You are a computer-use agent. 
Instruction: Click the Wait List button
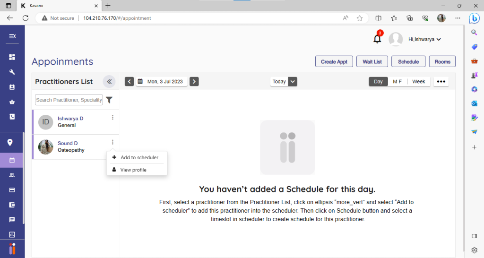point(372,61)
